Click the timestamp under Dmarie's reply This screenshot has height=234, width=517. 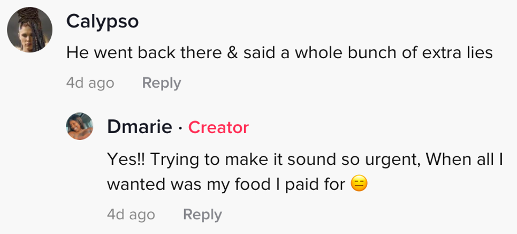pyautogui.click(x=131, y=214)
